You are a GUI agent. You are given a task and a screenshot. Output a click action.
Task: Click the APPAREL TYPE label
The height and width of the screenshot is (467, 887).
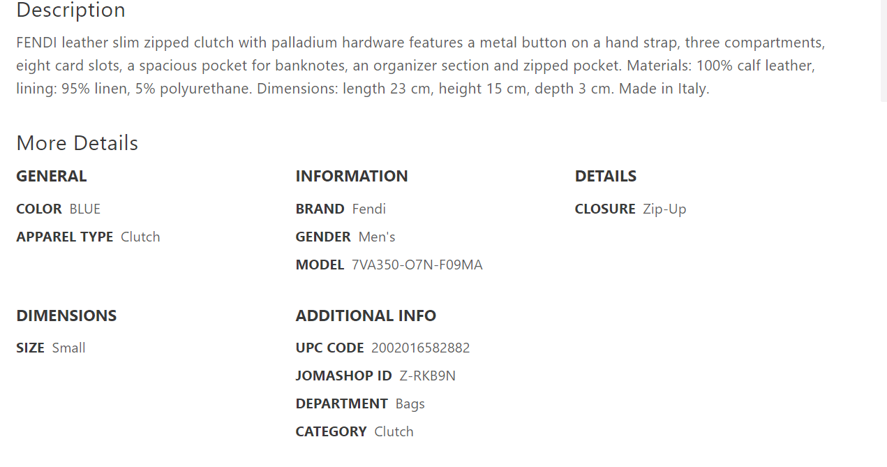coord(65,237)
